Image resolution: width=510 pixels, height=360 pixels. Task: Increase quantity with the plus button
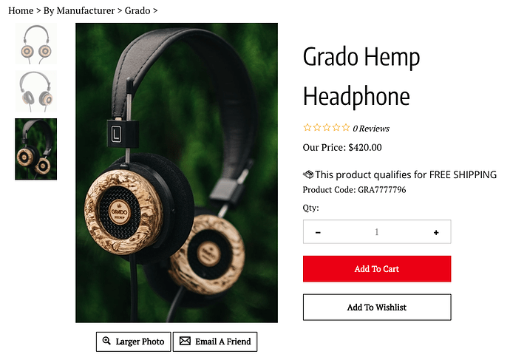click(x=436, y=232)
